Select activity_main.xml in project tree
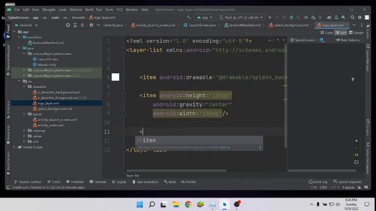Viewport: 376px width, 211px height. pyautogui.click(x=50, y=125)
